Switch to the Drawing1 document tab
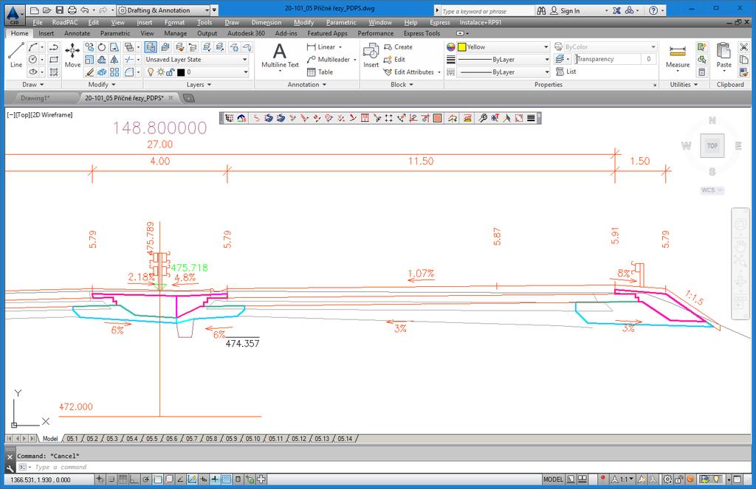 pyautogui.click(x=35, y=98)
